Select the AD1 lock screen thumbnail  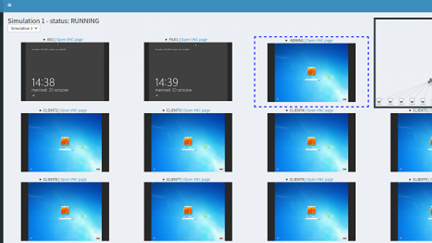point(65,72)
